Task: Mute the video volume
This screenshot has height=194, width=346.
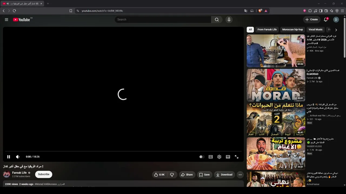Action: tap(18, 157)
